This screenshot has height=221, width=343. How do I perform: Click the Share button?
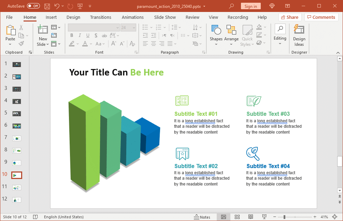click(x=289, y=17)
